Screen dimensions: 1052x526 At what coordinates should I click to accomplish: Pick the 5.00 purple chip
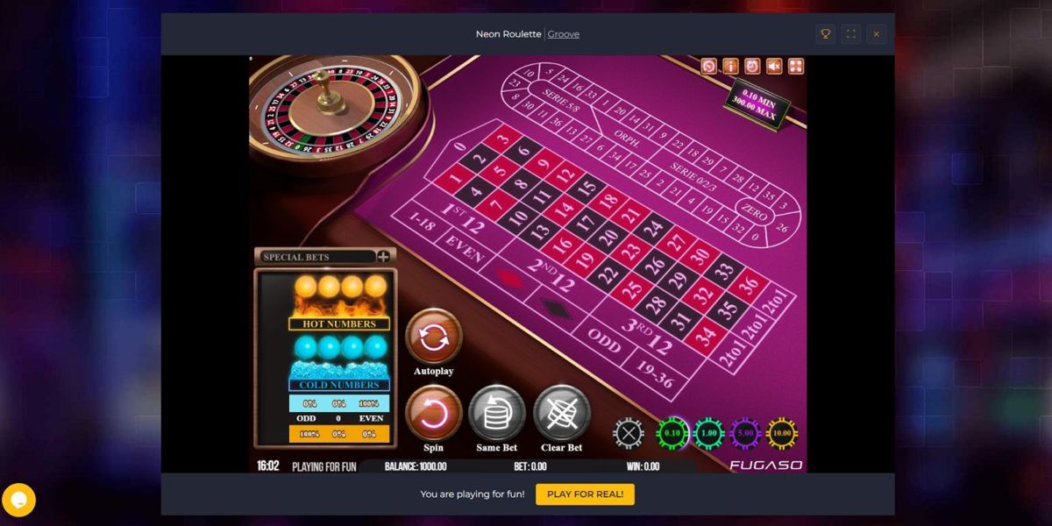point(745,433)
